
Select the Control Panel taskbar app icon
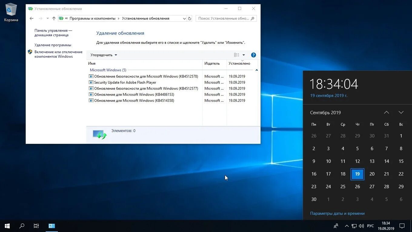pyautogui.click(x=52, y=226)
